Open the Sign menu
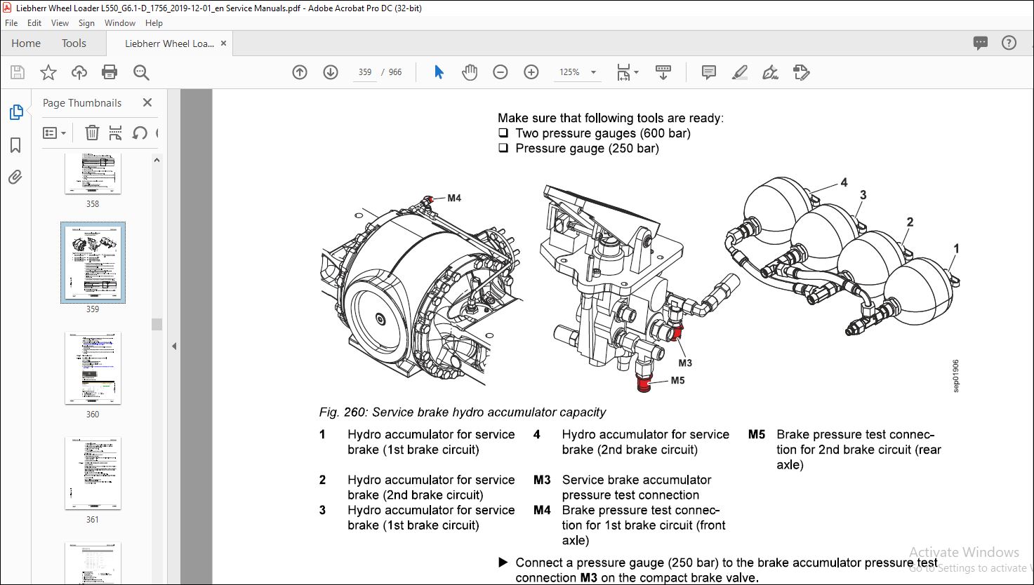The width and height of the screenshot is (1034, 585). (x=86, y=23)
